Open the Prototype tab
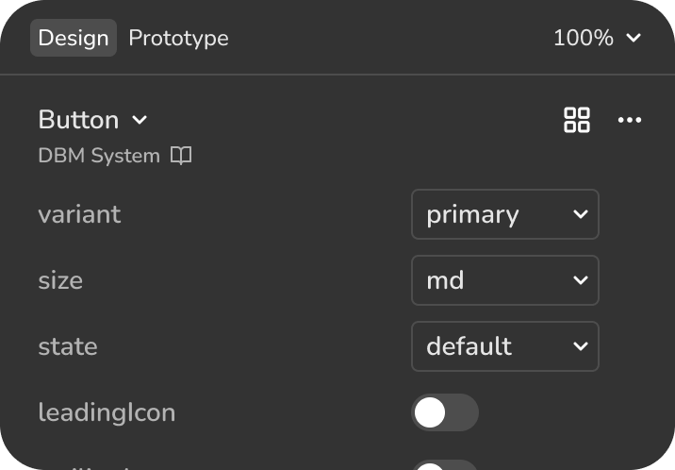Image resolution: width=675 pixels, height=470 pixels. click(x=178, y=38)
